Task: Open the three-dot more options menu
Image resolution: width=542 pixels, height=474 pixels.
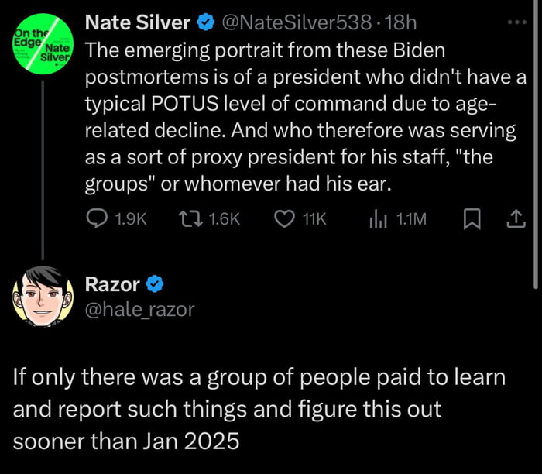Action: (515, 22)
